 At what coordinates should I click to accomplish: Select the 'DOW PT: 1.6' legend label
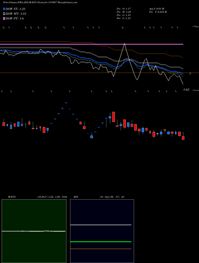coord(15,19)
